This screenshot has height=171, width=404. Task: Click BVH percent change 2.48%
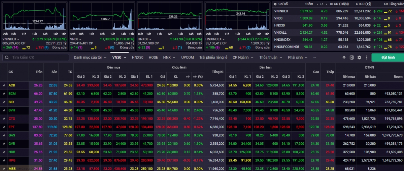coord(198,110)
